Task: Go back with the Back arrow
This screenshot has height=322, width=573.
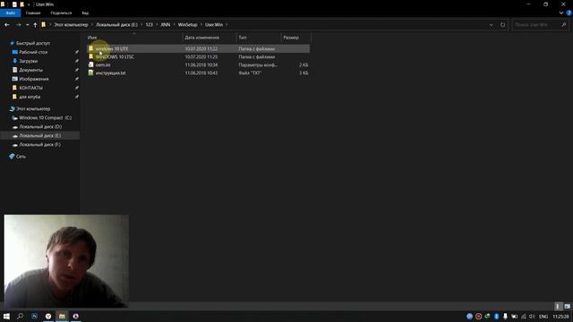Action: click(x=7, y=25)
